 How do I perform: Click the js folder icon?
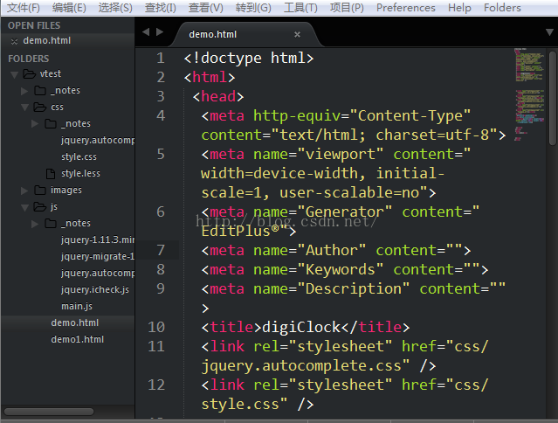[41, 207]
